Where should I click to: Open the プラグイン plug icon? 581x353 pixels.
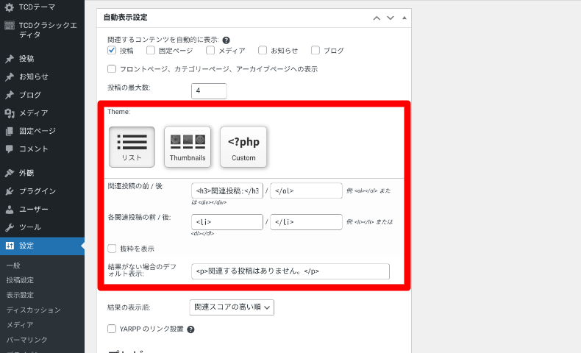tap(10, 191)
